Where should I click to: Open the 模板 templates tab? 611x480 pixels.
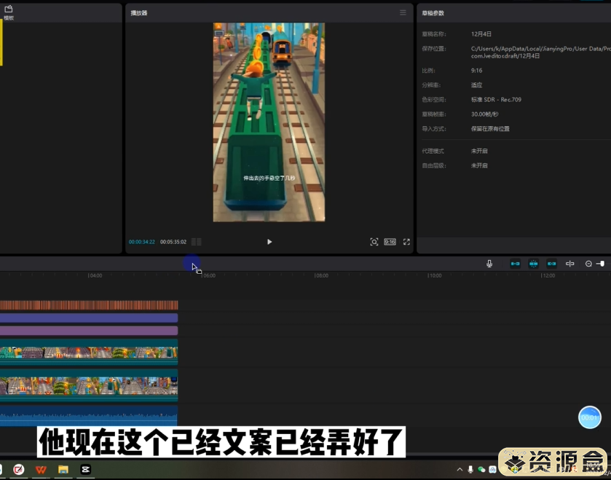tap(9, 12)
